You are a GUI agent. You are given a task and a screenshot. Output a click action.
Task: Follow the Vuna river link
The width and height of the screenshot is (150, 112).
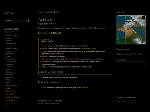click(101, 59)
